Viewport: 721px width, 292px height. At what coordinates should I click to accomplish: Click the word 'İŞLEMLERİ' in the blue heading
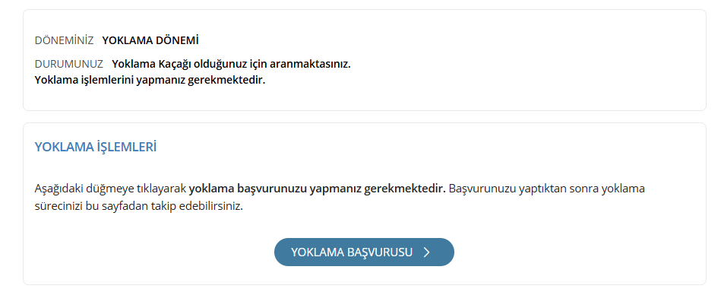[x=126, y=148]
